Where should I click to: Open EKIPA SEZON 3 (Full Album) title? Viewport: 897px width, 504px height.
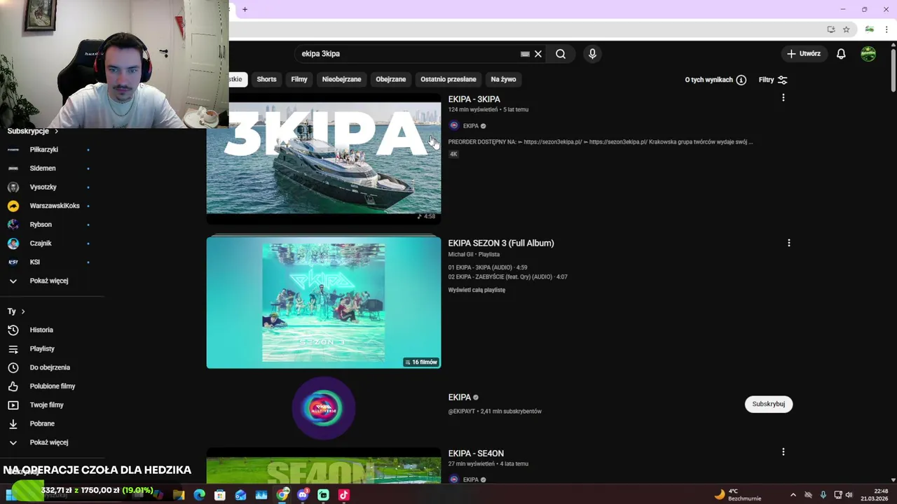pyautogui.click(x=501, y=243)
